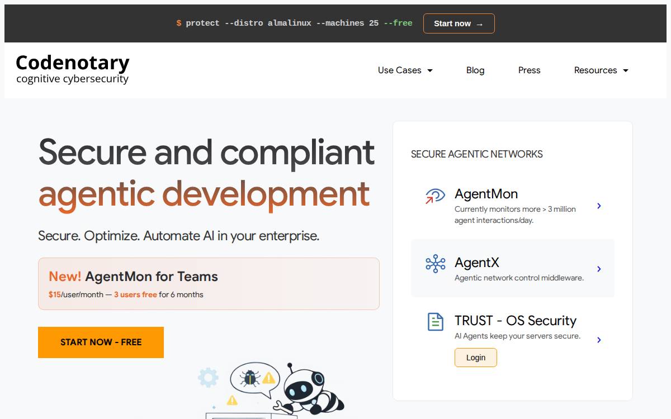The width and height of the screenshot is (671, 419).
Task: Click the TRUST document icon
Action: tap(435, 322)
